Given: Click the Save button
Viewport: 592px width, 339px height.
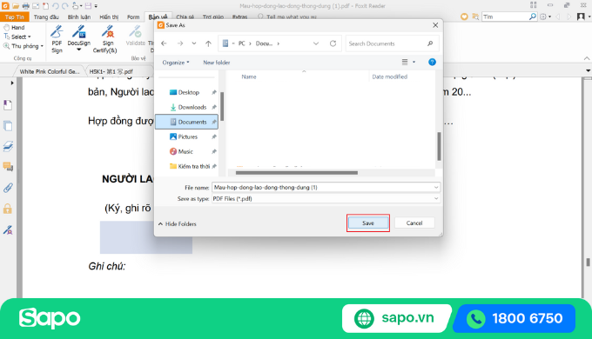Looking at the screenshot, I should click(368, 223).
